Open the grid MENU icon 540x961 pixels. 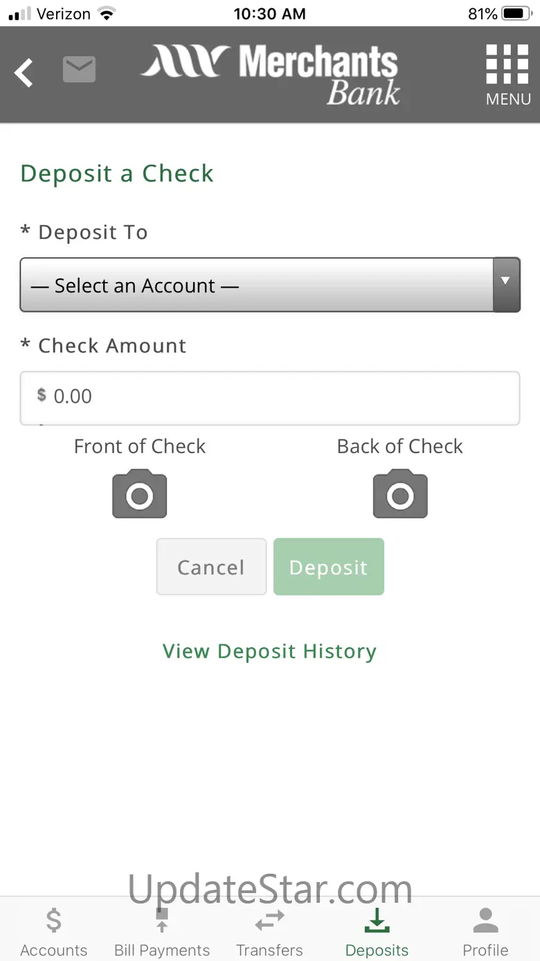tap(507, 75)
